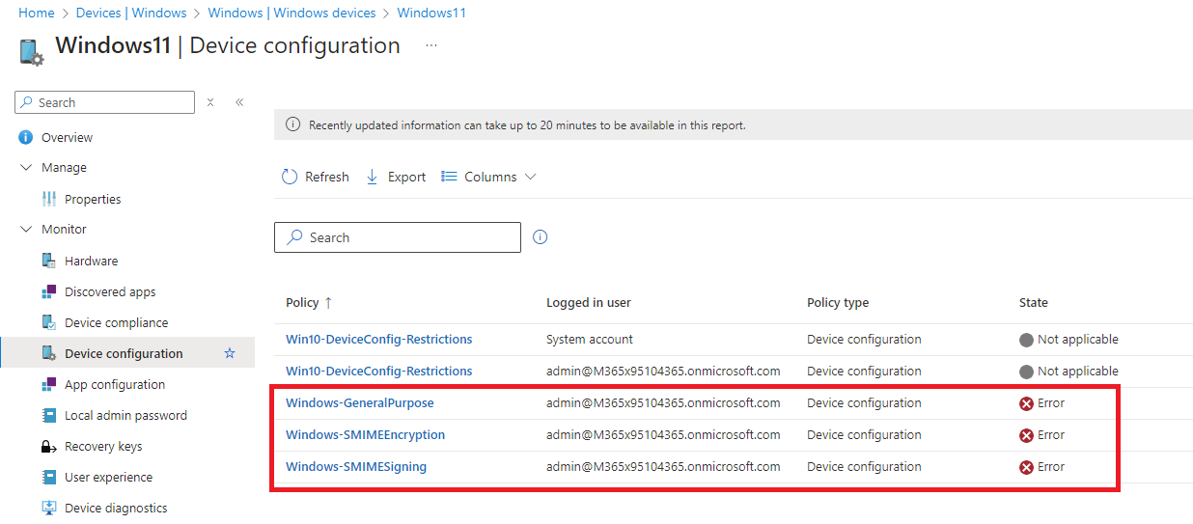This screenshot has width=1193, height=524.
Task: Collapse the Manage section chevron
Action: click(26, 167)
